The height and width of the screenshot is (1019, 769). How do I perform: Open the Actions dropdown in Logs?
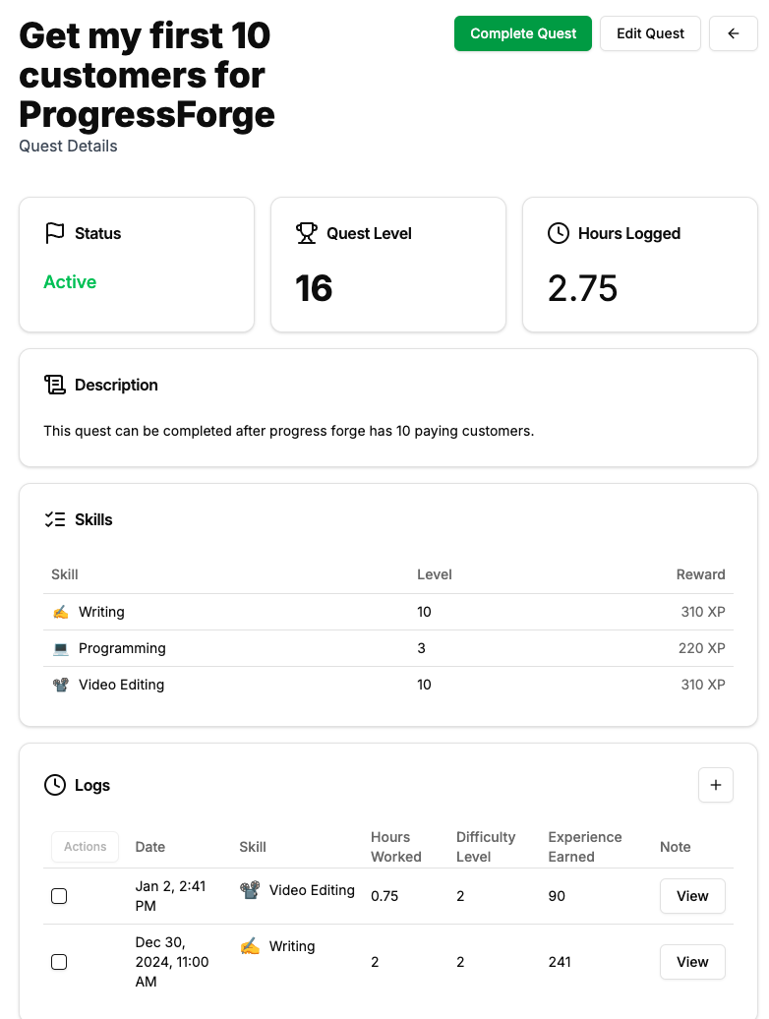point(86,847)
